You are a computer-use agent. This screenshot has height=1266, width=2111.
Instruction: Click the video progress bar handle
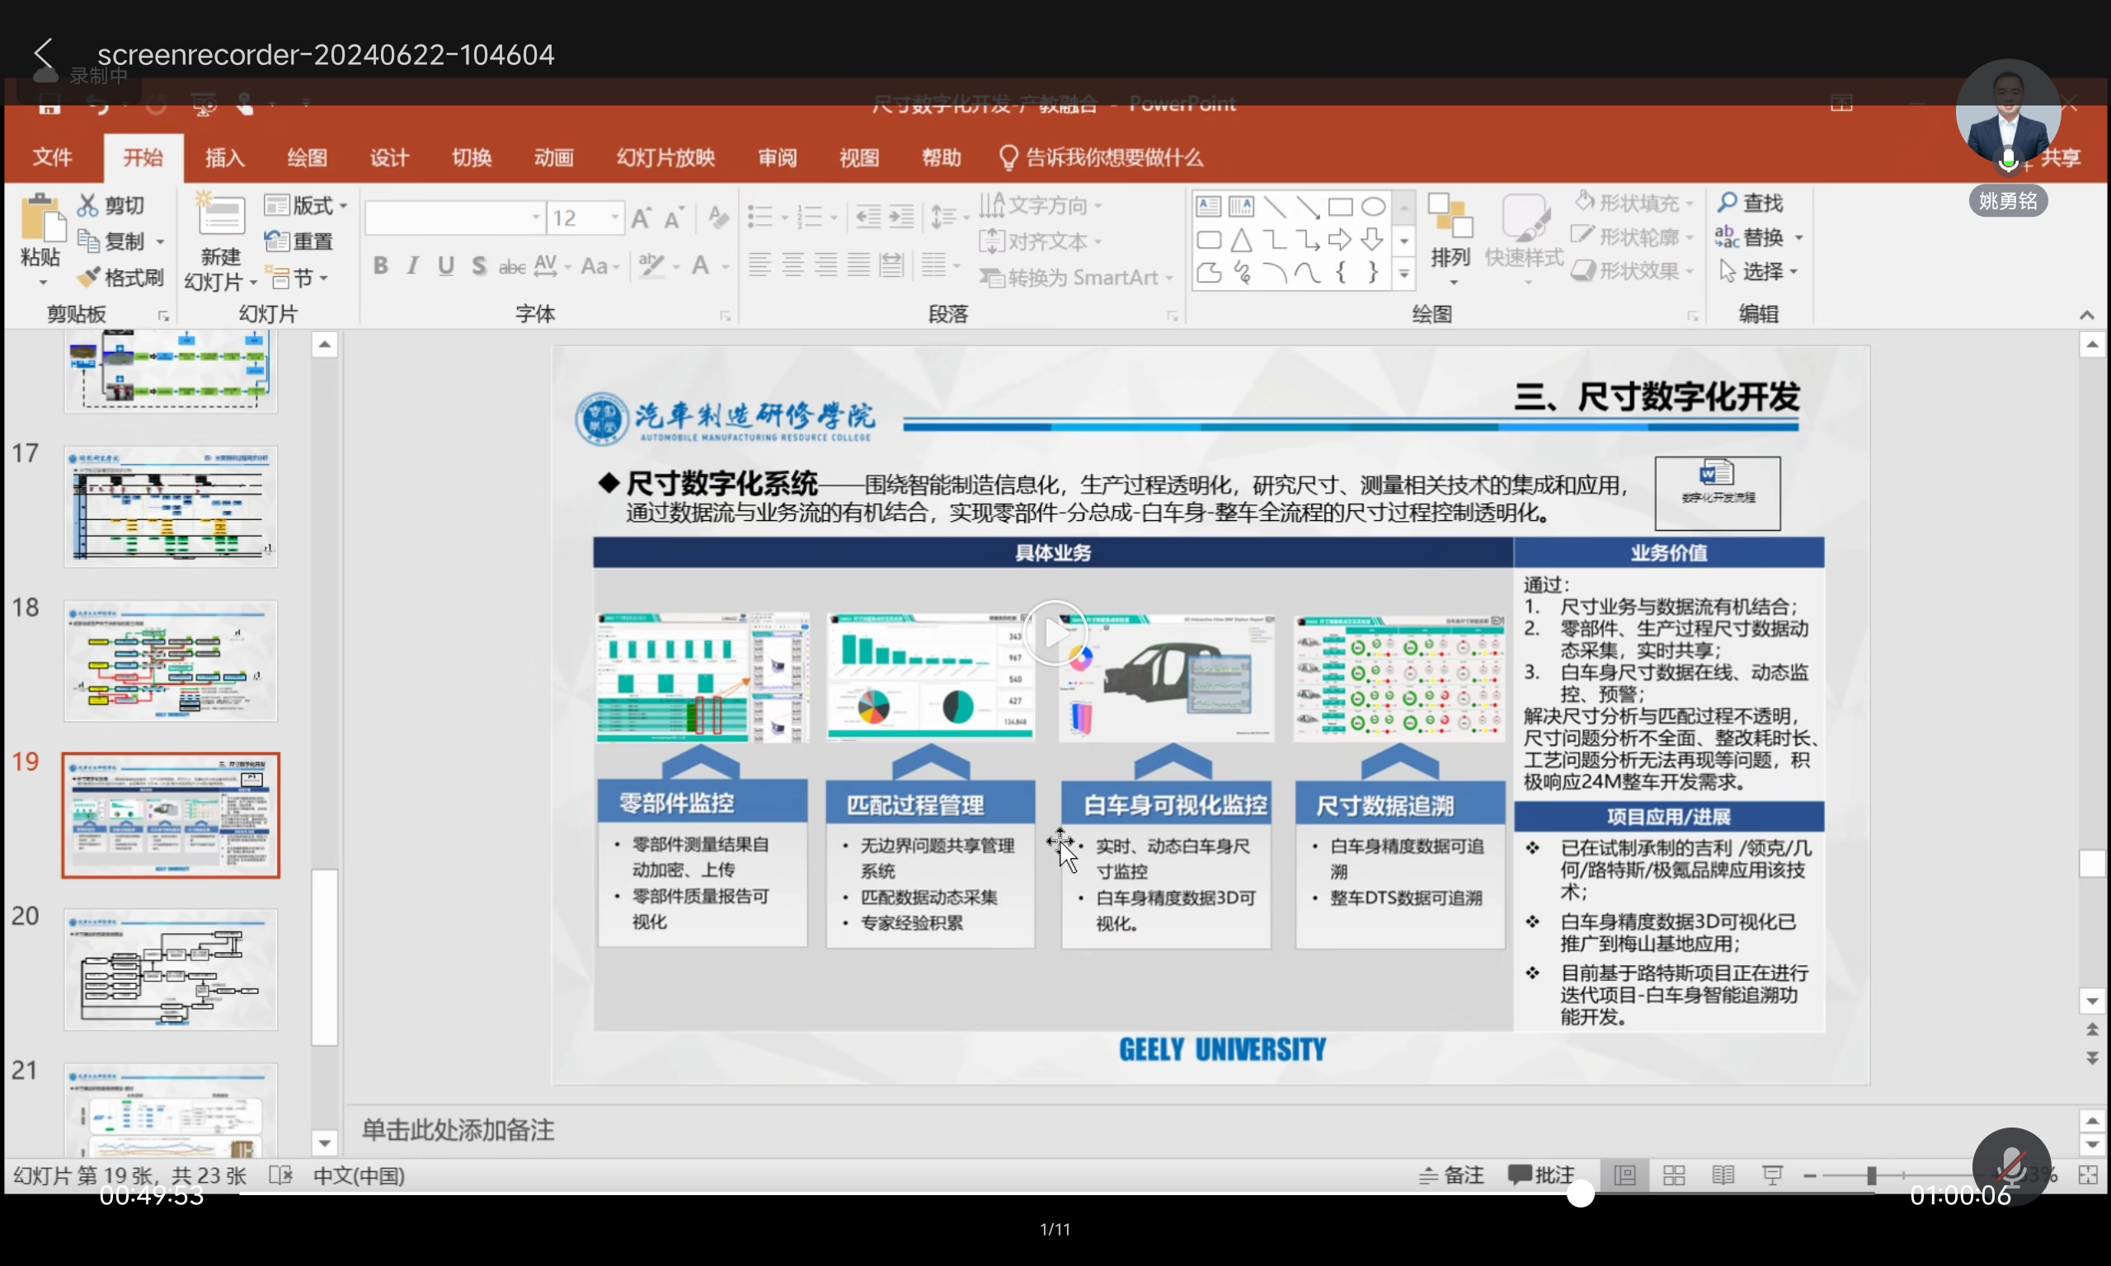1580,1194
